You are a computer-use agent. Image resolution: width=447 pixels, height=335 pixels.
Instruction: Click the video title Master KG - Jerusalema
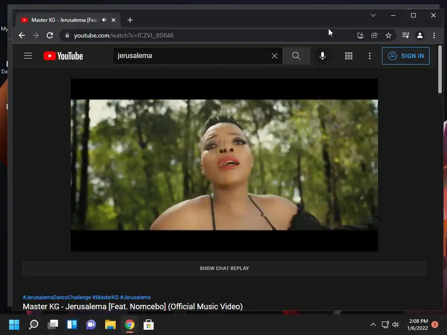pyautogui.click(x=133, y=307)
